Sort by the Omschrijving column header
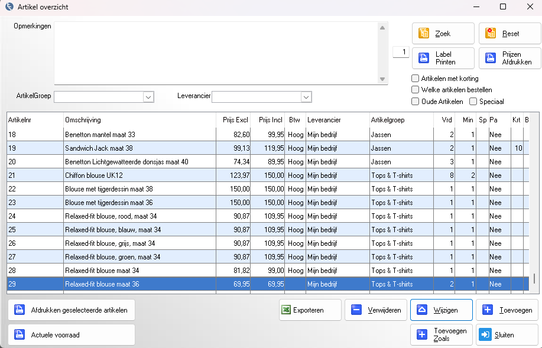542x348 pixels. pyautogui.click(x=83, y=120)
